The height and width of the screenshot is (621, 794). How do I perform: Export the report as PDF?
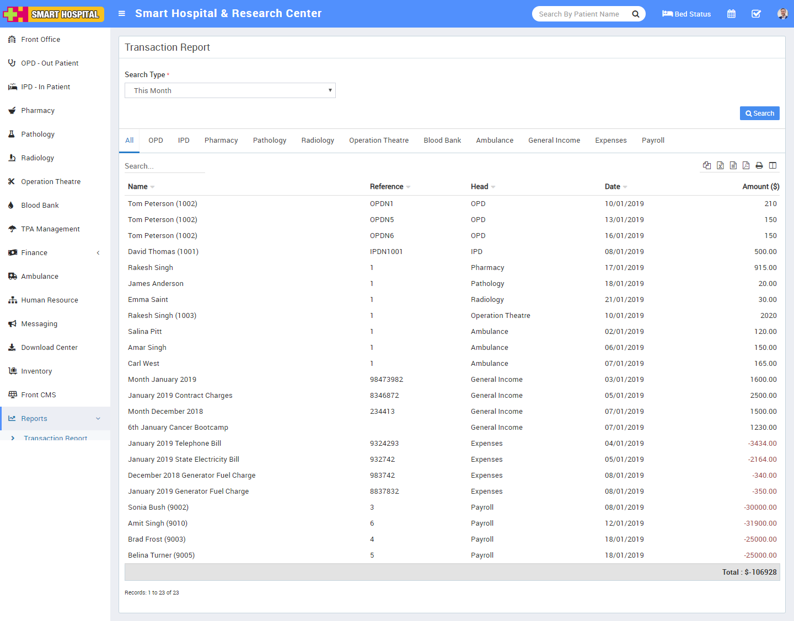(x=746, y=165)
